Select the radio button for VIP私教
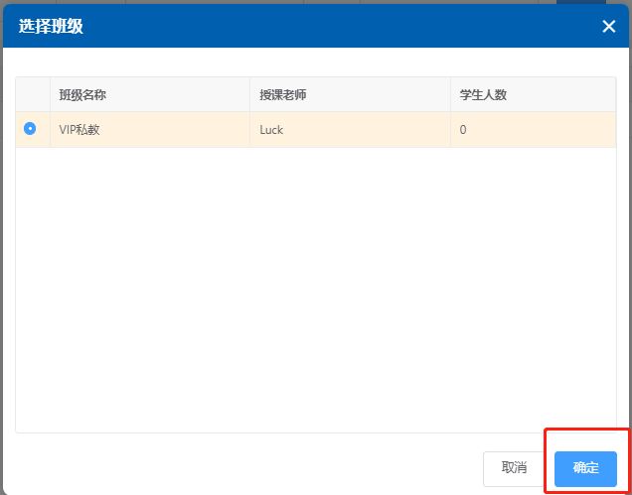Image resolution: width=632 pixels, height=495 pixels. 30,129
